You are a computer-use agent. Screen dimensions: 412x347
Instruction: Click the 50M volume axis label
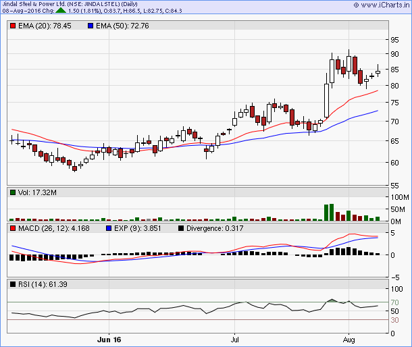pos(398,209)
